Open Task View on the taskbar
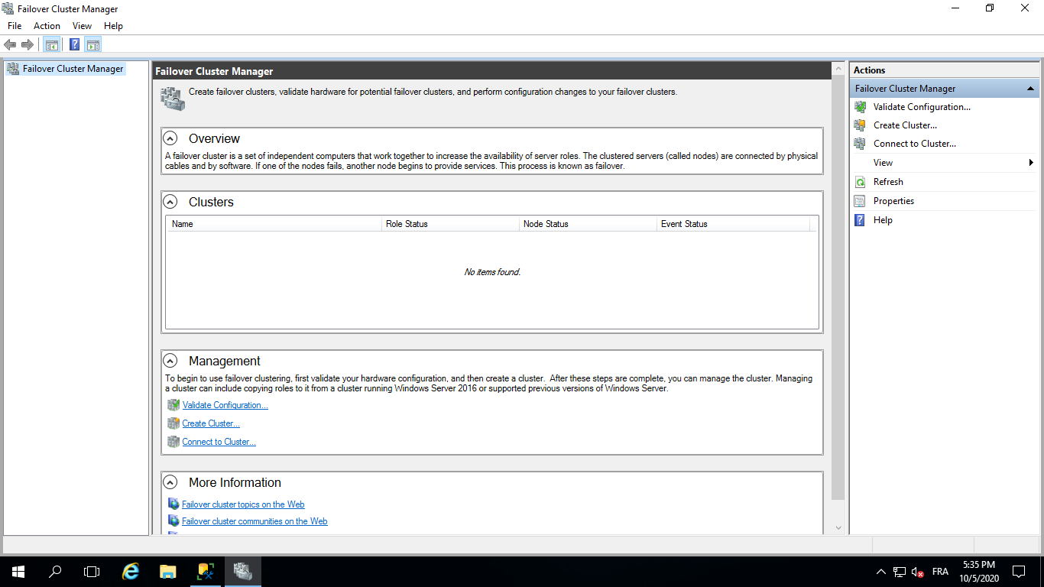 coord(91,572)
